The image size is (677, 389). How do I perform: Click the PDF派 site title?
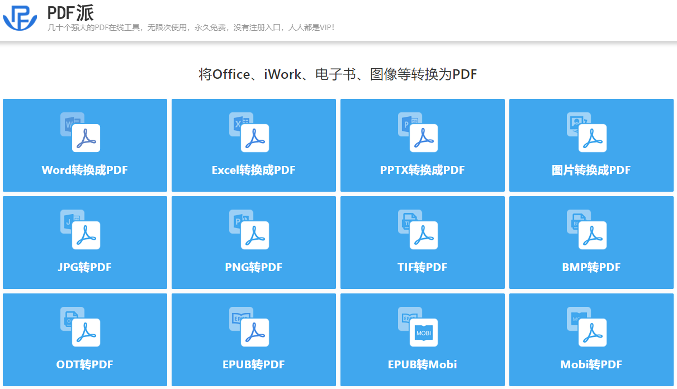[70, 12]
